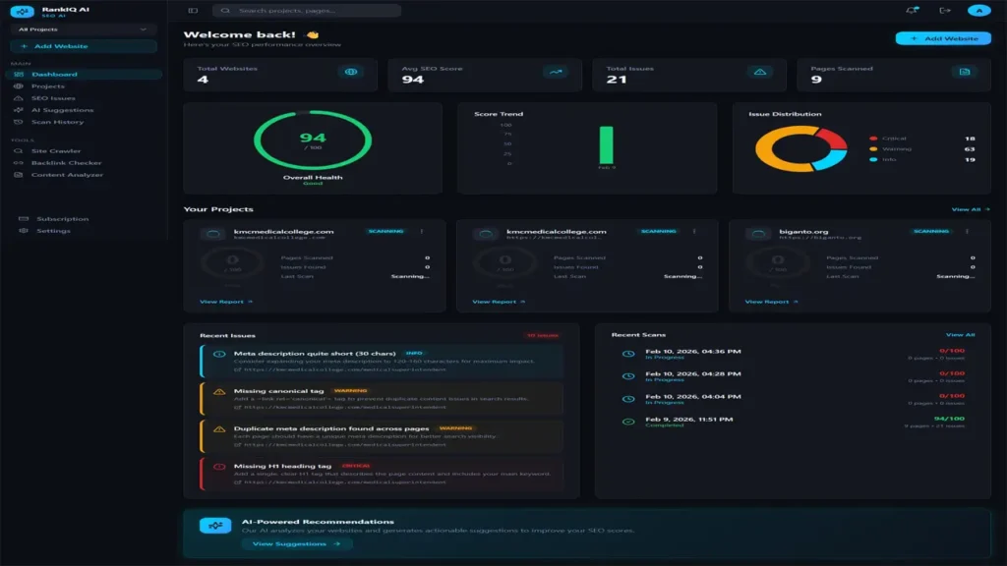This screenshot has height=566, width=1007.
Task: Click the clock icon for the 04:28 PM scan
Action: (628, 376)
